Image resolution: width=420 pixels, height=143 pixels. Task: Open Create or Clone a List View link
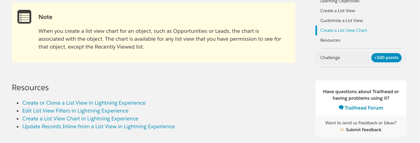(84, 103)
